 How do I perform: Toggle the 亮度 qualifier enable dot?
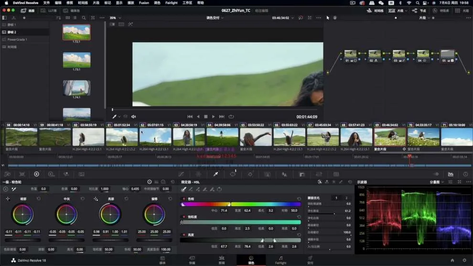tap(184, 234)
